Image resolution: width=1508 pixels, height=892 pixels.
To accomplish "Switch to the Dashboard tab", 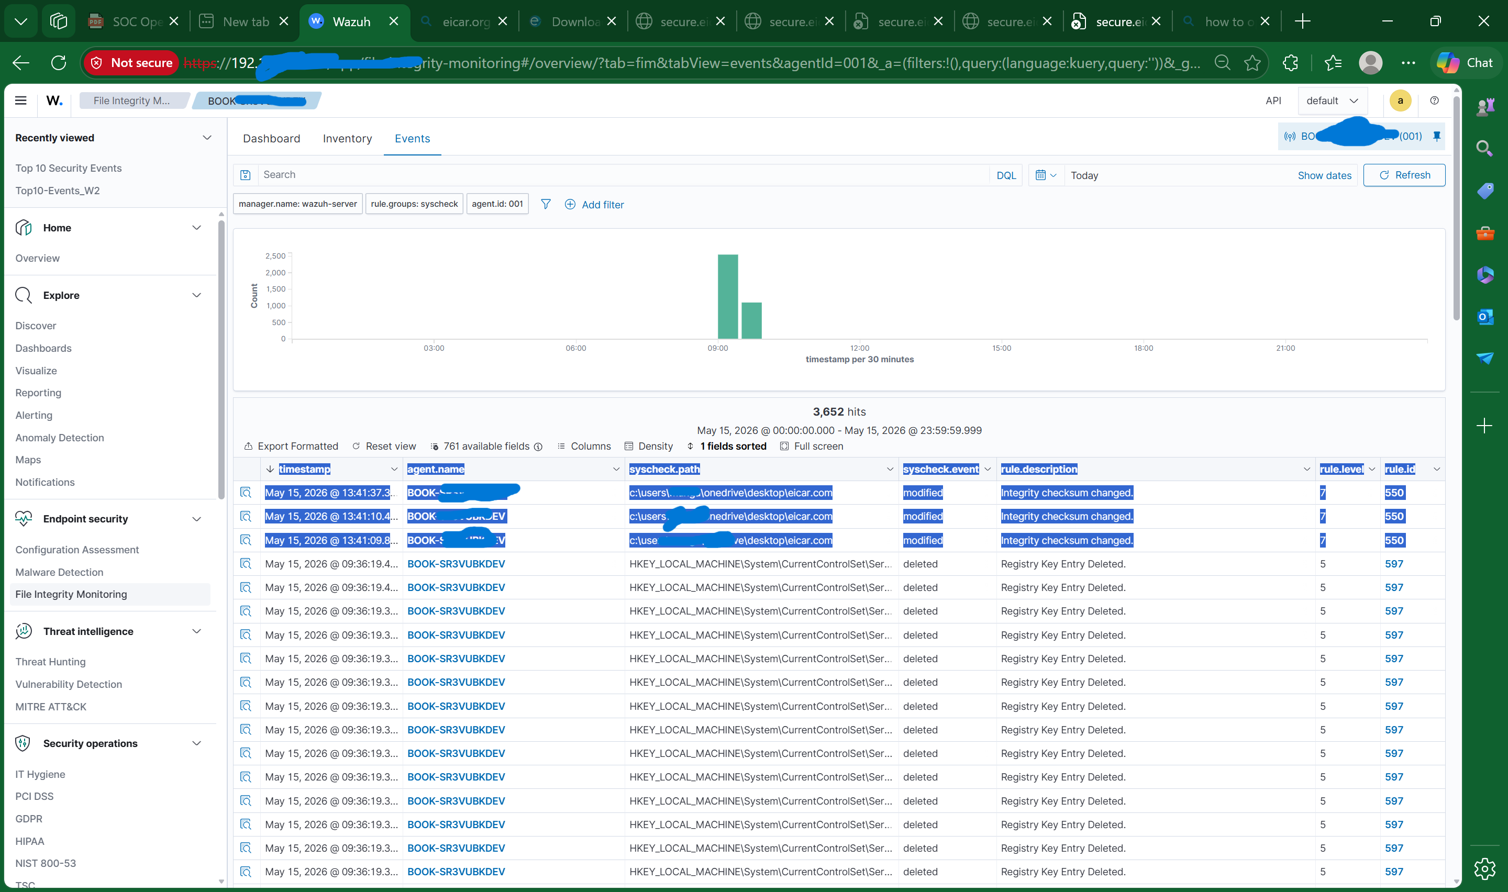I will [272, 138].
